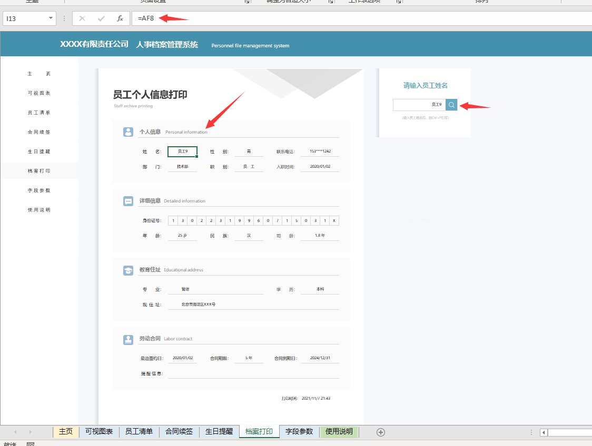Screen dimensions: 592x446
Task: Click the sheet tab area resize dots
Action: [x=531, y=432]
